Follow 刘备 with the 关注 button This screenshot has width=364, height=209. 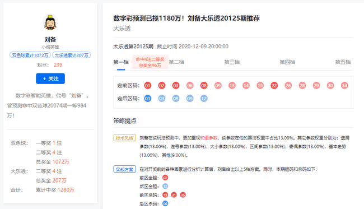pyautogui.click(x=50, y=78)
